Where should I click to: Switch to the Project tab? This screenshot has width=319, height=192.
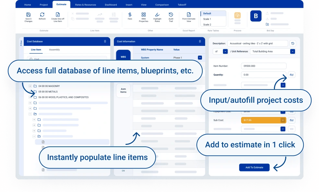click(x=44, y=5)
